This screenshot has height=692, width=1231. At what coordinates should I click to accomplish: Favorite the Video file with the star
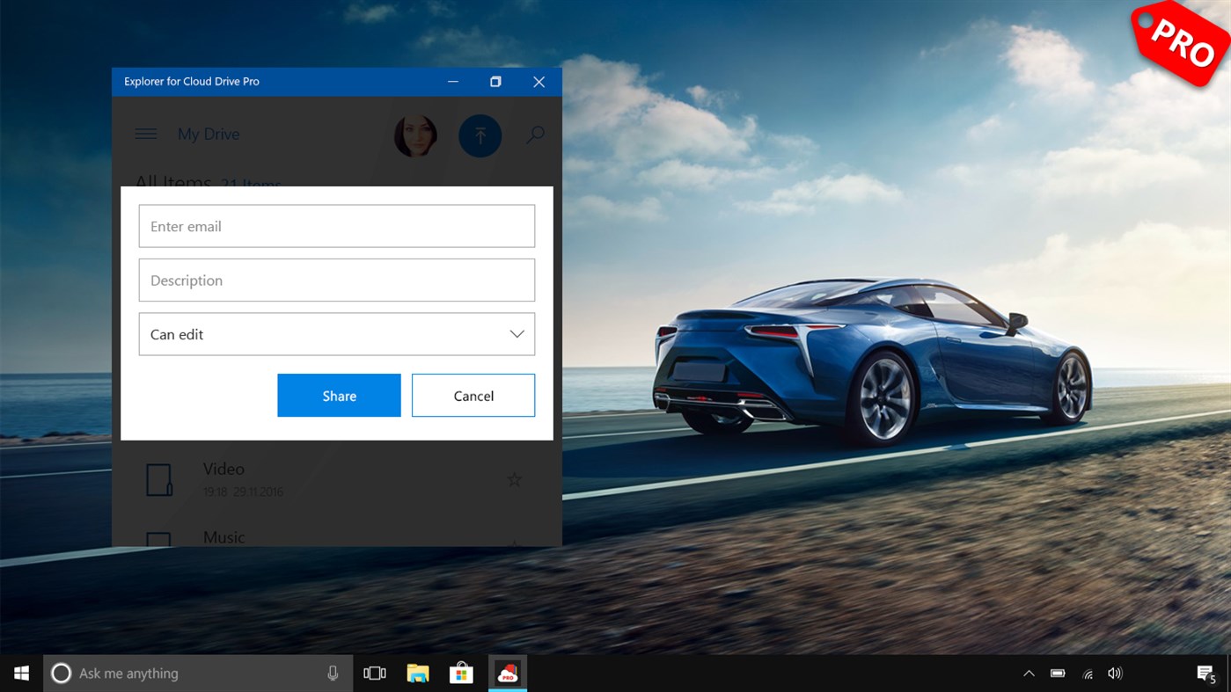pyautogui.click(x=514, y=479)
